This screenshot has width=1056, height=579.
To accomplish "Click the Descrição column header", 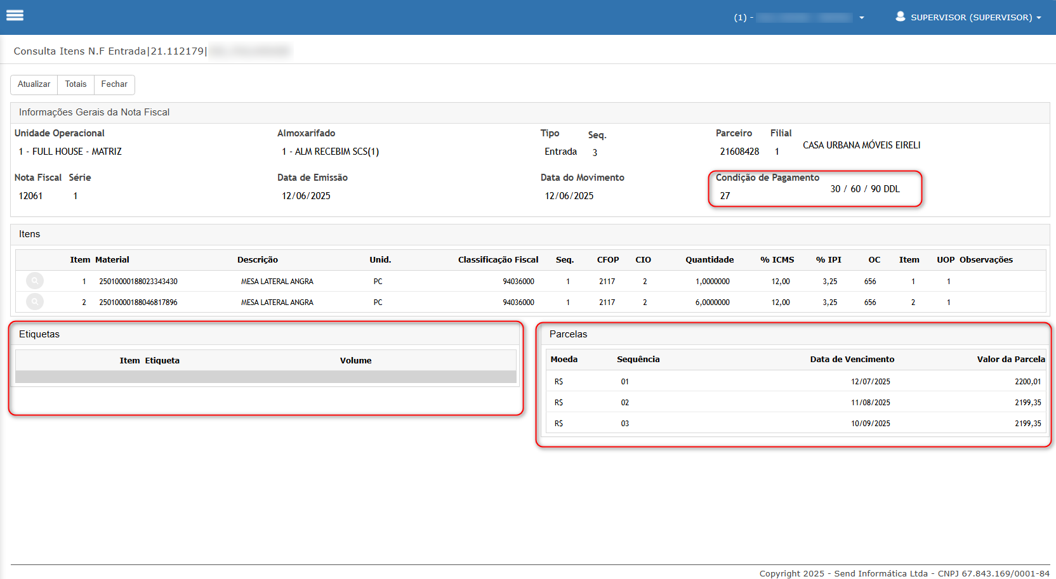I will pos(258,259).
